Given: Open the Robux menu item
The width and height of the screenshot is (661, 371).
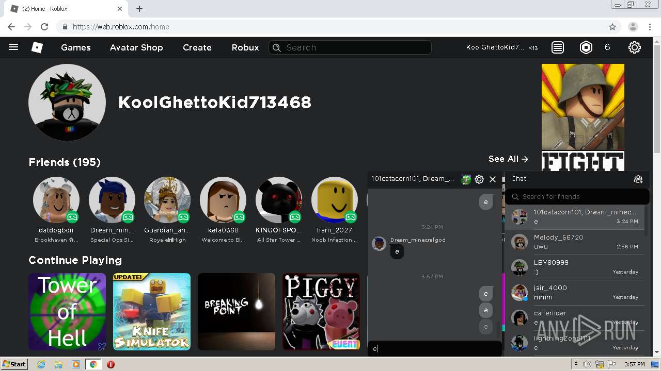Looking at the screenshot, I should (245, 47).
